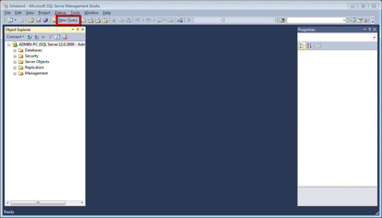Screen dimensions: 382x218
Task: Select the Server Objects folder
Action: [37, 62]
